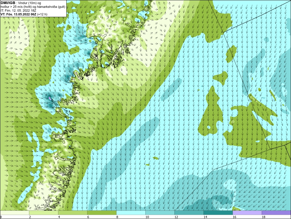
Task: Click the 0–2 m/s pale legend swatch
Action: point(15,213)
